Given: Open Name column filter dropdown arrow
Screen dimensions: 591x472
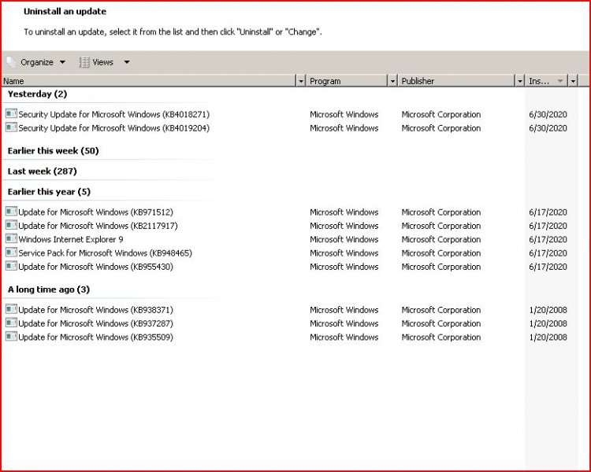Looking at the screenshot, I should pos(300,81).
